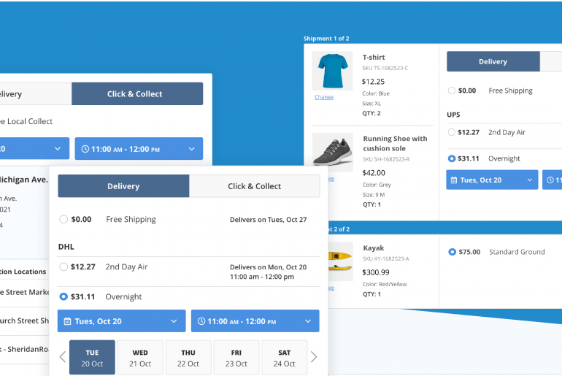Go to next days with right arrow
Image resolution: width=562 pixels, height=376 pixels.
click(314, 356)
